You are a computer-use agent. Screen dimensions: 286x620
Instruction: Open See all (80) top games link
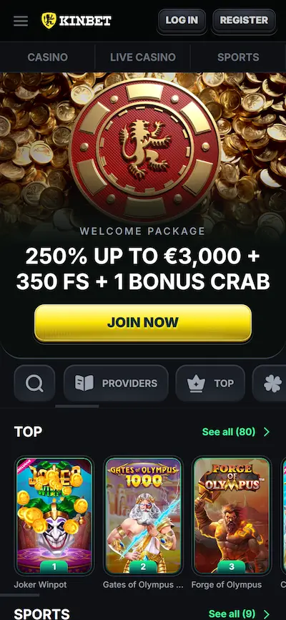(x=229, y=432)
